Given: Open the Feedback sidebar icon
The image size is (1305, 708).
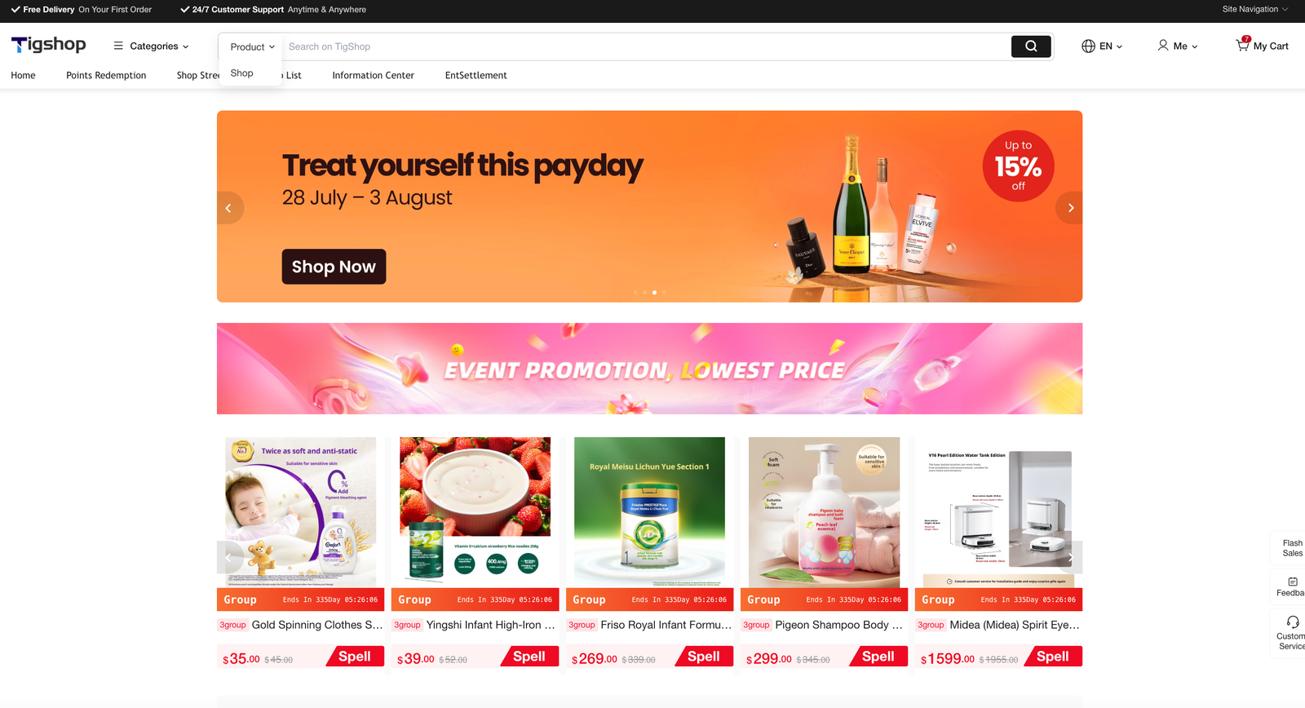Looking at the screenshot, I should coord(1293,582).
